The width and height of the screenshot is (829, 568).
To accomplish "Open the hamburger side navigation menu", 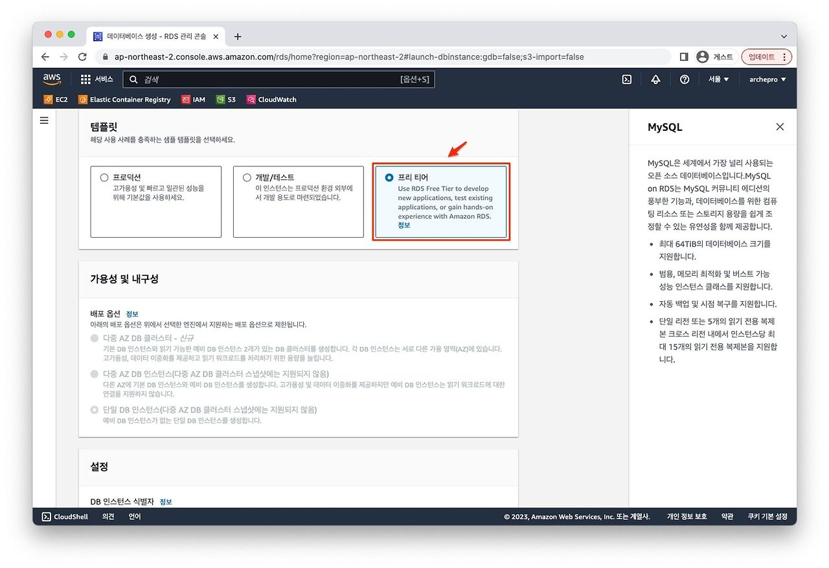I will (x=44, y=120).
